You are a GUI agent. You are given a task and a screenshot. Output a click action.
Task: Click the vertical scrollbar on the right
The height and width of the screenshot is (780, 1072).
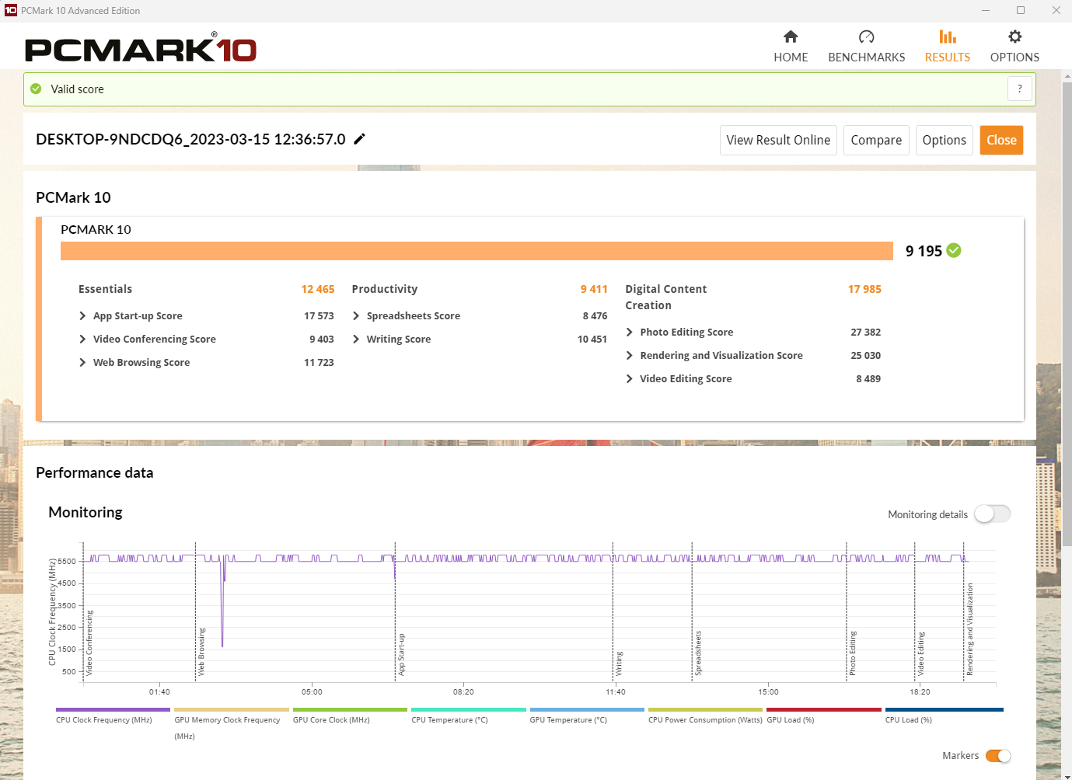(1067, 311)
